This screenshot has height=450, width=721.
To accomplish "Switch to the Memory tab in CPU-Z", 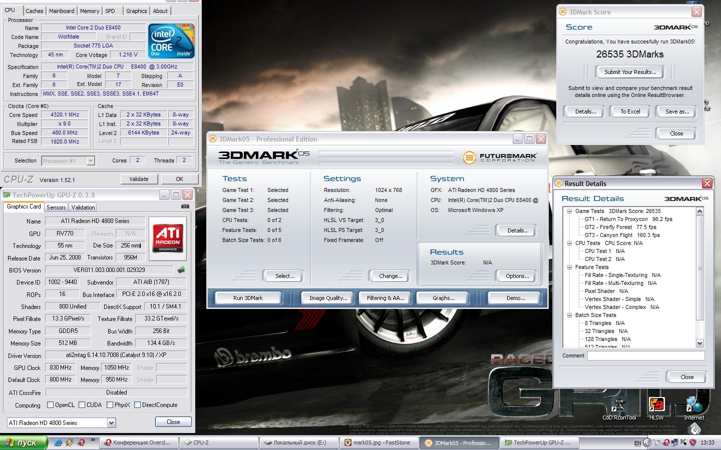I will point(90,11).
